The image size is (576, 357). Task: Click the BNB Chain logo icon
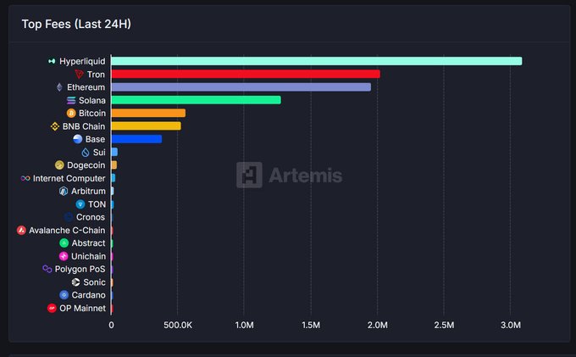[x=55, y=126]
